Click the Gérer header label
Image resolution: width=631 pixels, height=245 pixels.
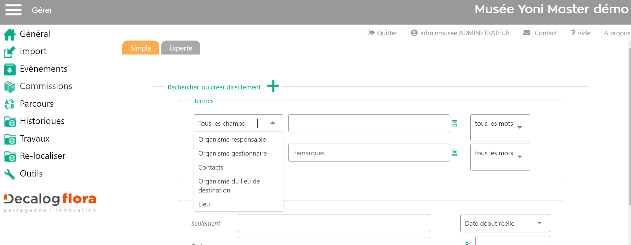42,10
